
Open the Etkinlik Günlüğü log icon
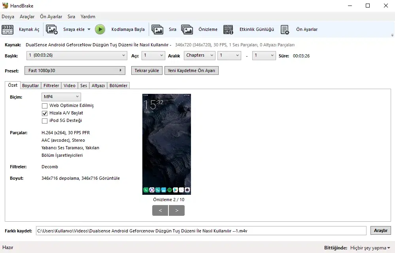(228, 30)
